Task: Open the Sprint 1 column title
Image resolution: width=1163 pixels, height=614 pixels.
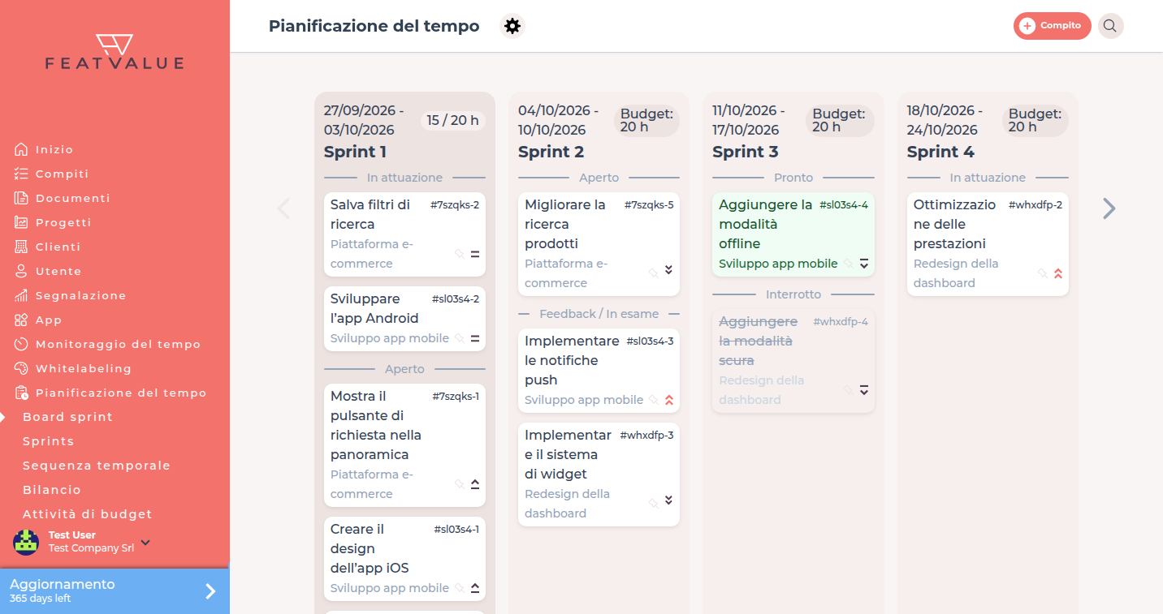Action: point(356,152)
